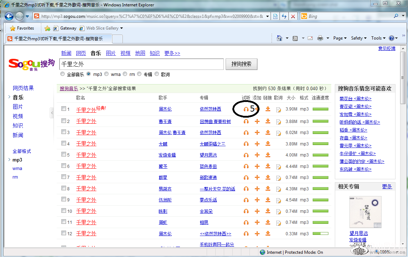This screenshot has width=408, height=257.
Task: Click the Print icon in command bar
Action: [320, 38]
